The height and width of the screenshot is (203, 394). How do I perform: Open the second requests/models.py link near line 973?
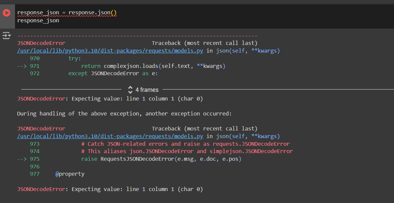tap(110, 136)
